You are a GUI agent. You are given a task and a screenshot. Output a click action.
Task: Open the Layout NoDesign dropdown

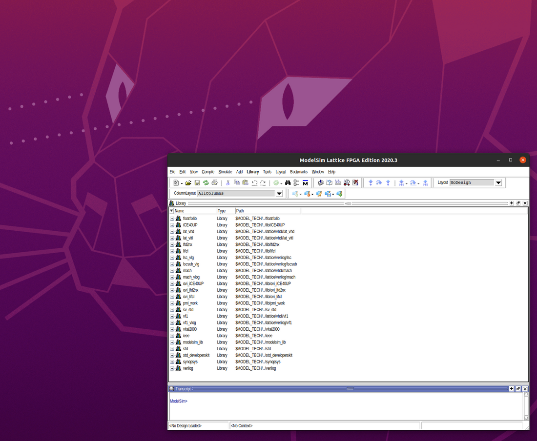[x=498, y=182]
